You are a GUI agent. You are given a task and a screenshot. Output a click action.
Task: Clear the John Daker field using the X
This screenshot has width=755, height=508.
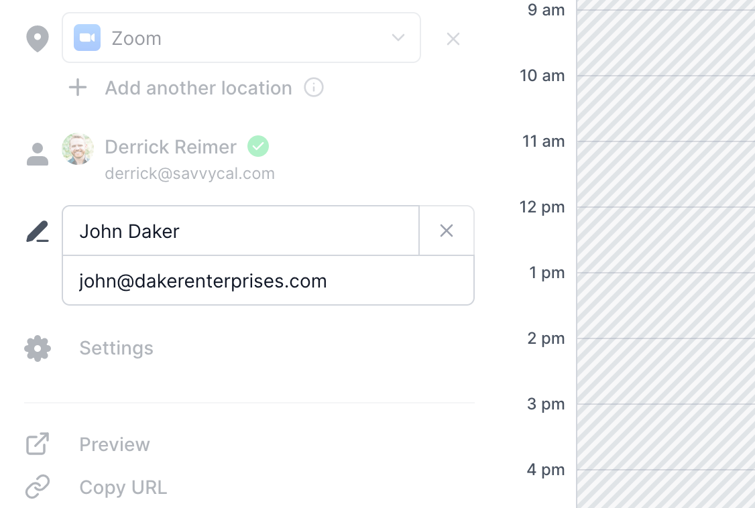[x=446, y=231]
